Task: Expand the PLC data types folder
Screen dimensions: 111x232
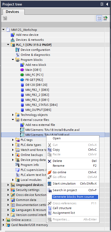Action: tap(13, 145)
